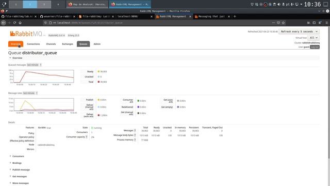Open the Overview tab in RabbitMQ
This screenshot has width=330, height=186.
tap(16, 44)
